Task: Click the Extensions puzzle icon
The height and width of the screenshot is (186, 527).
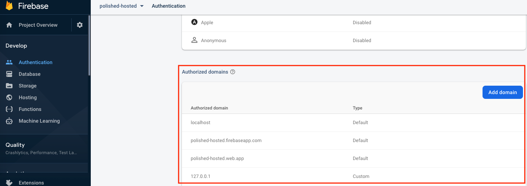Action: click(x=10, y=182)
